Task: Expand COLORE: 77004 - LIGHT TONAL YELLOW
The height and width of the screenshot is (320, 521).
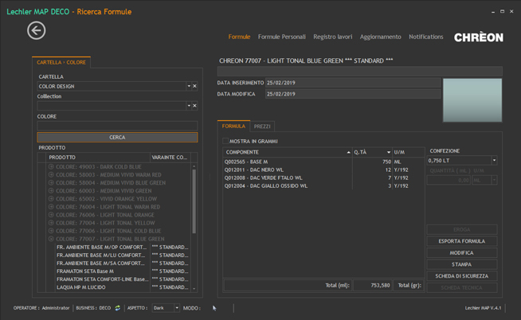Action: click(51, 223)
